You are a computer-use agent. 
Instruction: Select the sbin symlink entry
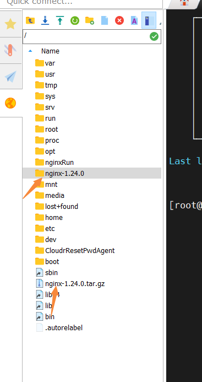(x=47, y=273)
